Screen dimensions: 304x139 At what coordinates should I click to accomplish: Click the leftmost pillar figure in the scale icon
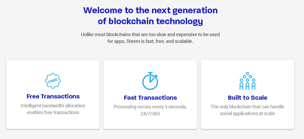[x=241, y=86]
